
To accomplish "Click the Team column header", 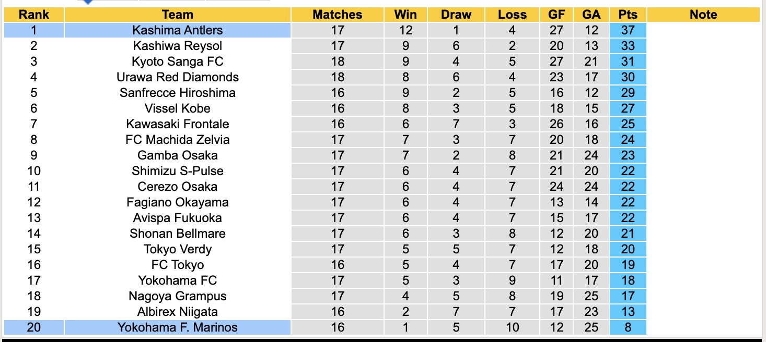I will point(178,15).
